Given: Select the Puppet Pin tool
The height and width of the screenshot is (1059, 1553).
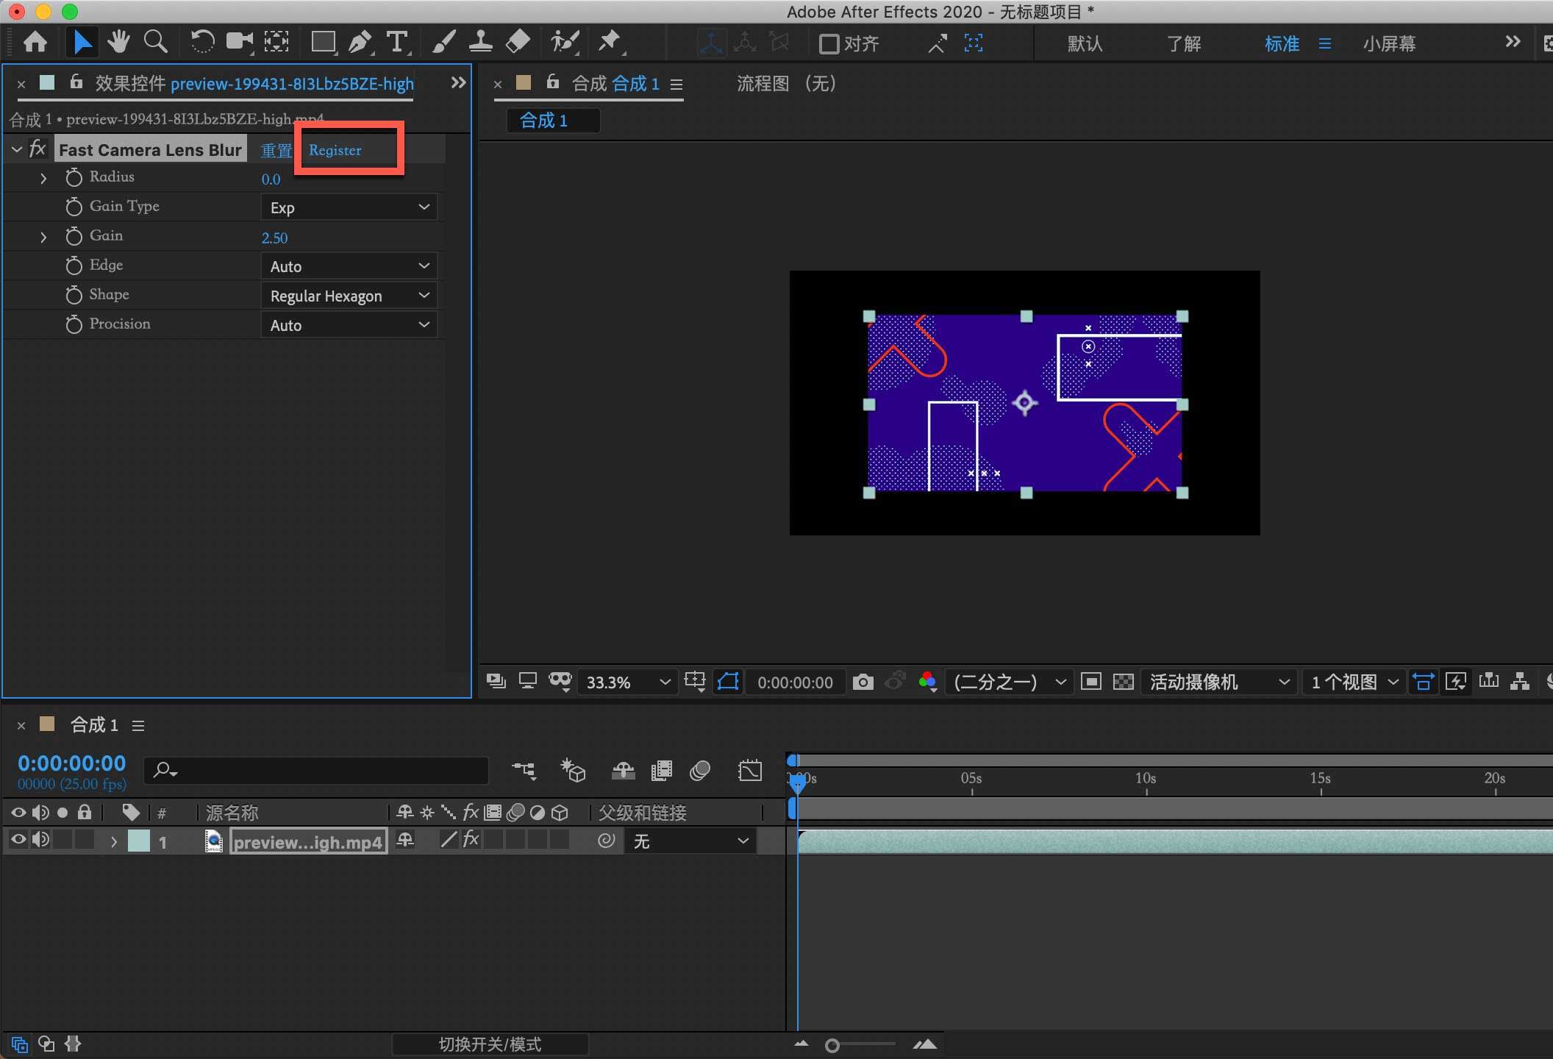Looking at the screenshot, I should pyautogui.click(x=610, y=42).
